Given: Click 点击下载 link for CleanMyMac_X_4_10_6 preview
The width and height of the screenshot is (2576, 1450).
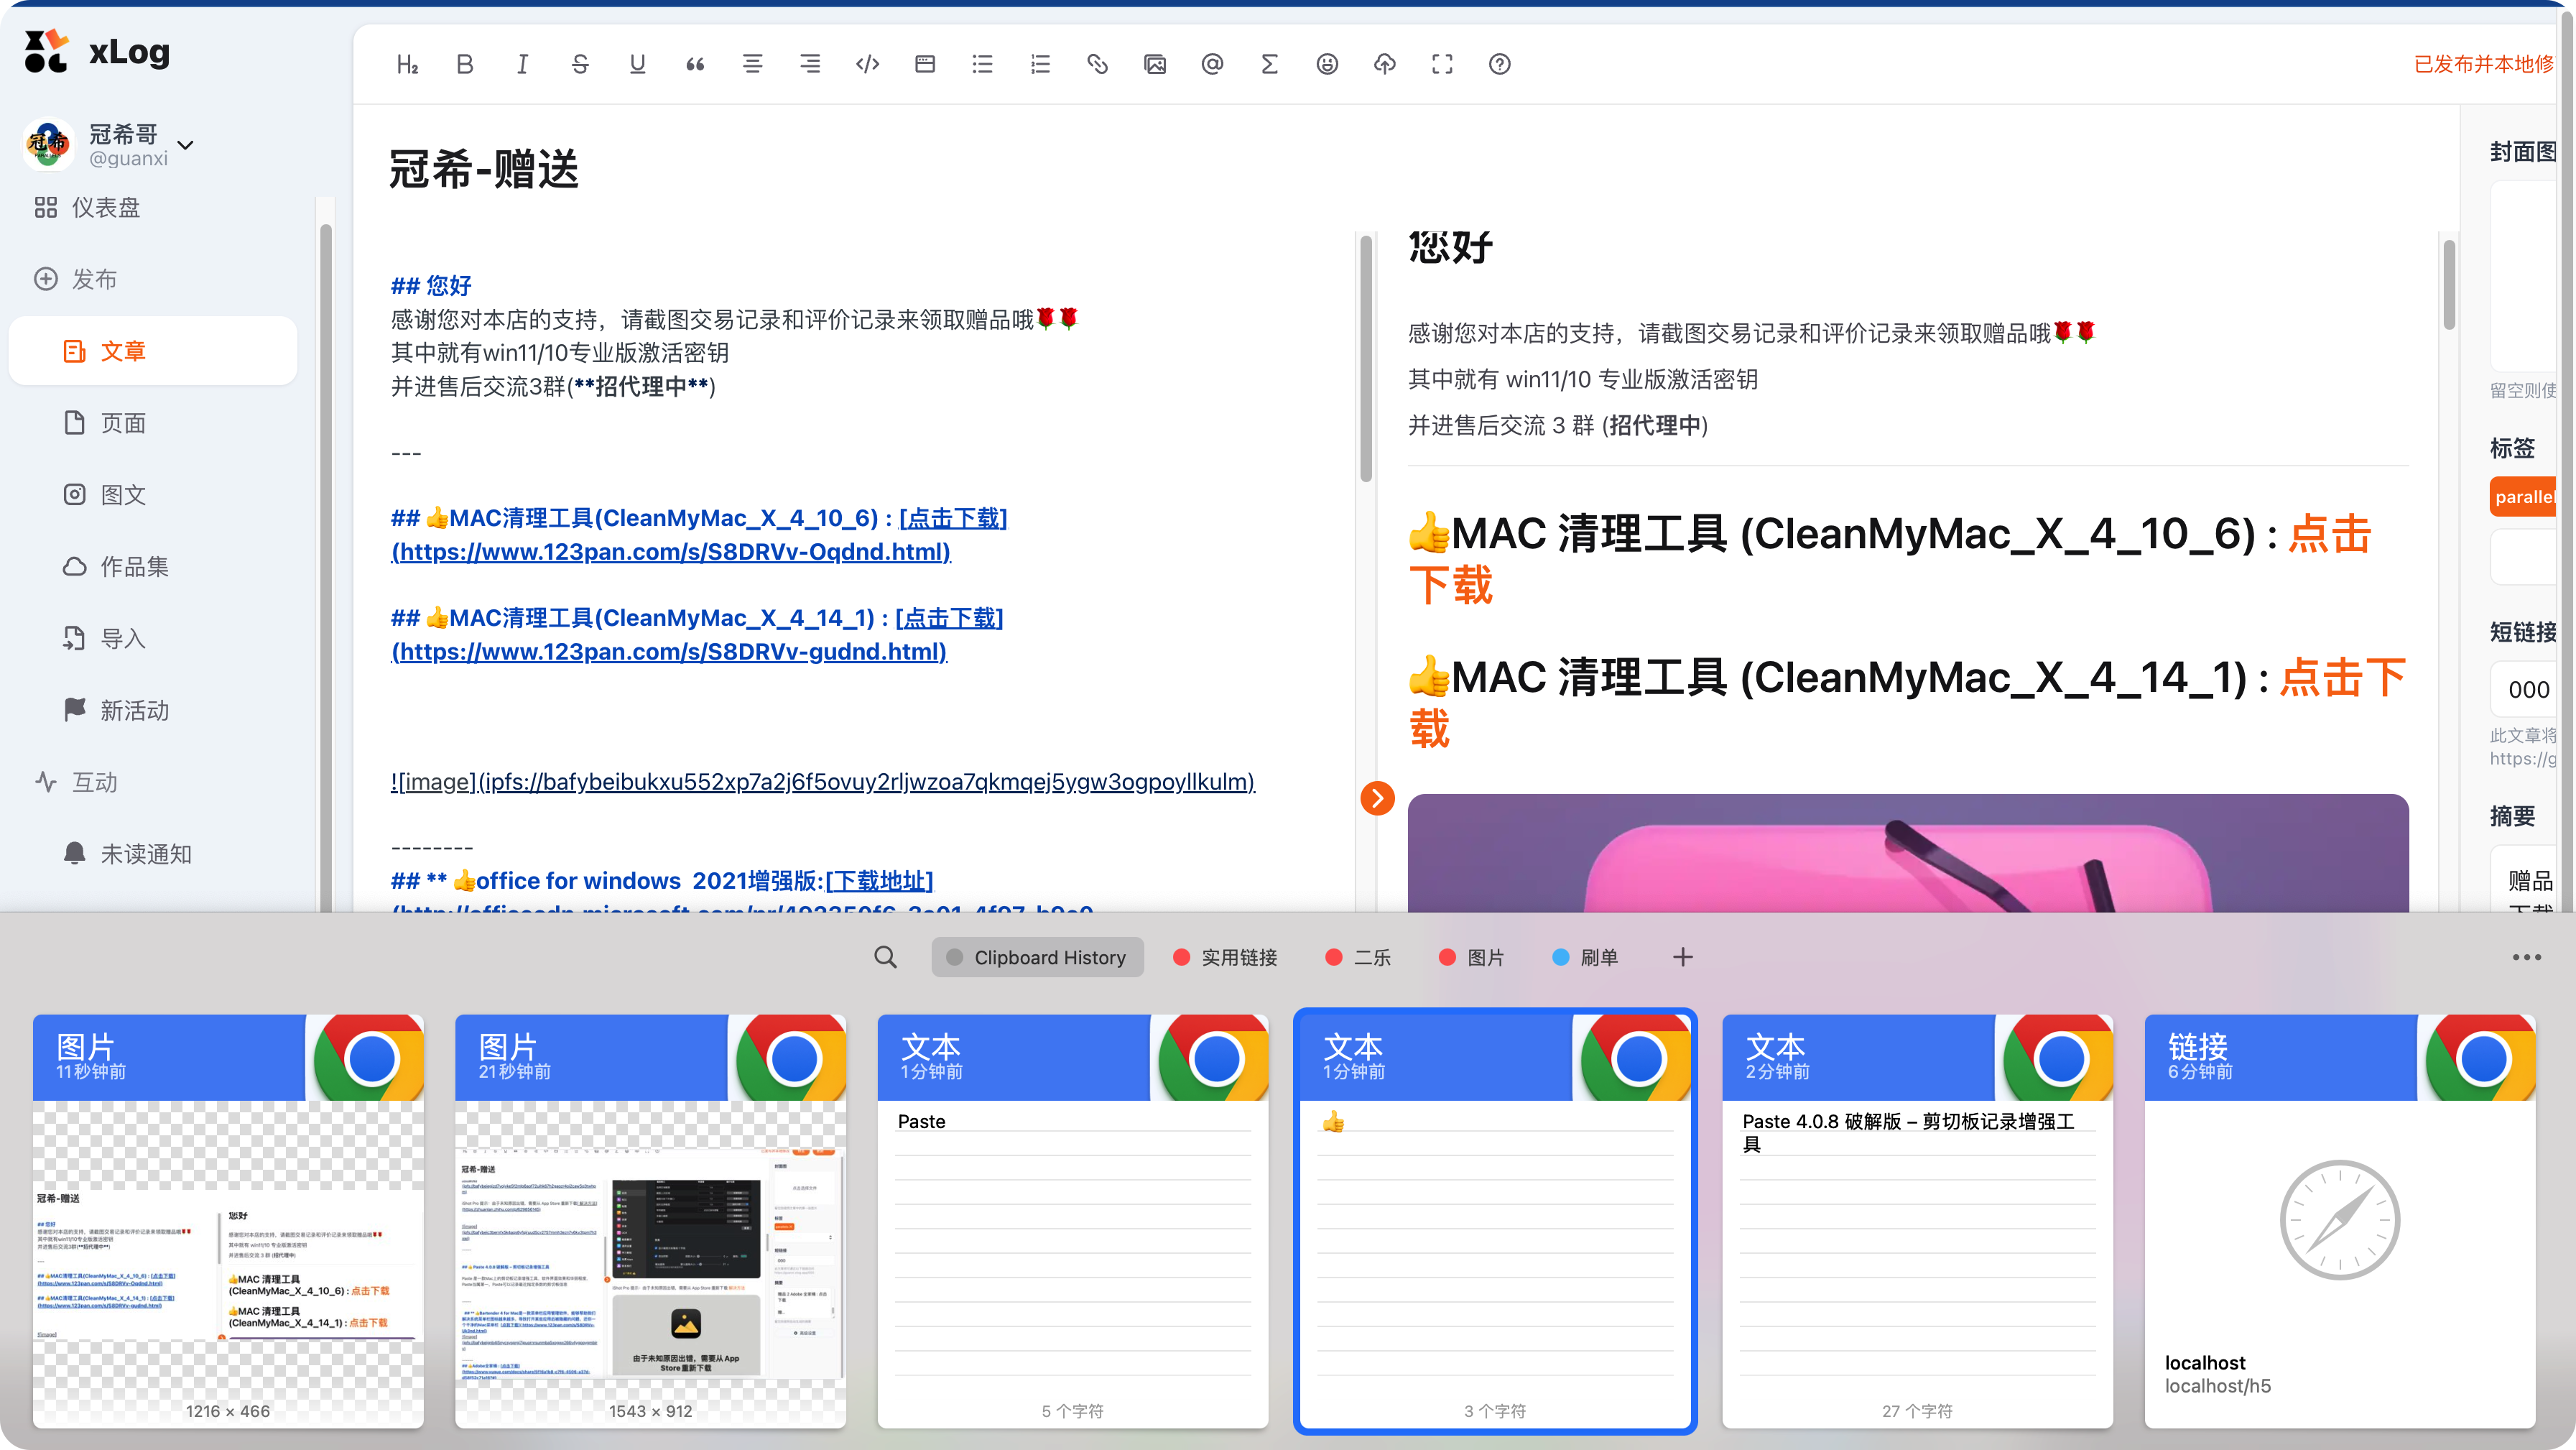Looking at the screenshot, I should click(2329, 534).
